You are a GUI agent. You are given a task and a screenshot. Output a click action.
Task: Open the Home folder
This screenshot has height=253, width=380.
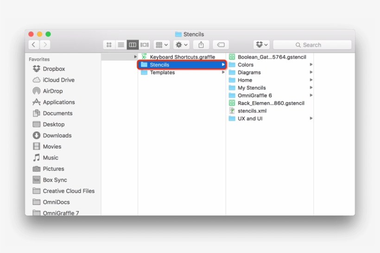[x=270, y=80]
